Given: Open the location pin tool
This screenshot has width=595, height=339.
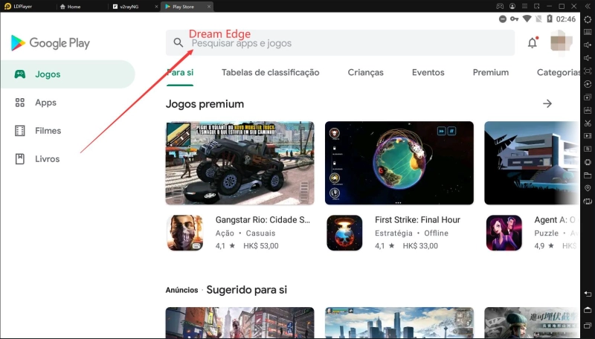Looking at the screenshot, I should [x=588, y=188].
